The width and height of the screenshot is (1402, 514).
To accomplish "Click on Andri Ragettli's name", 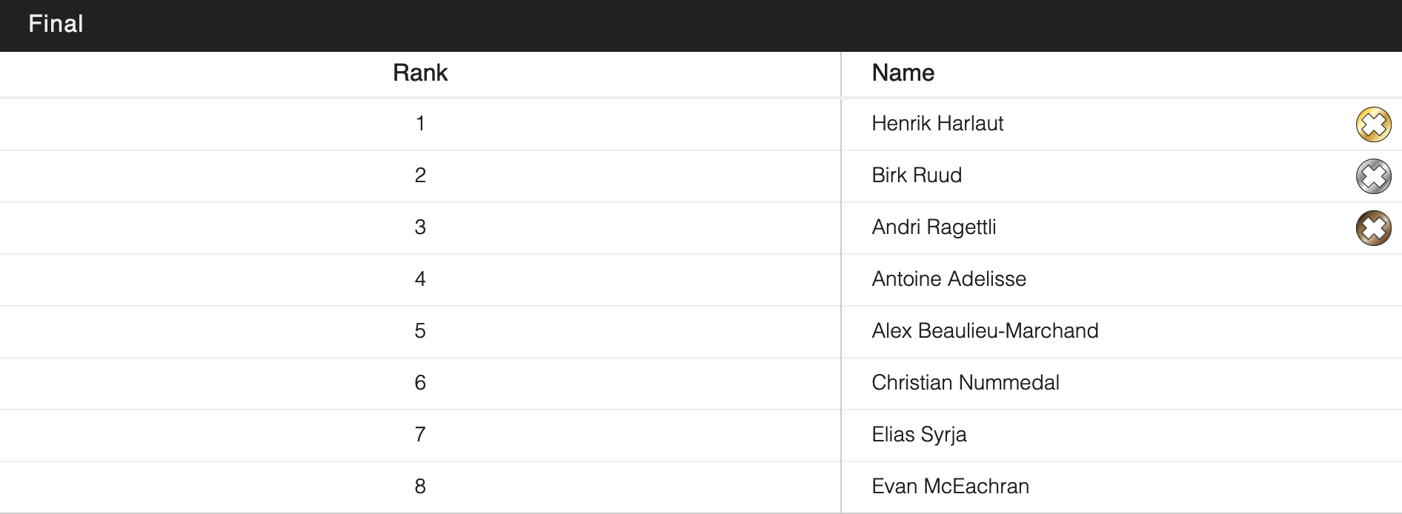I will 934,227.
